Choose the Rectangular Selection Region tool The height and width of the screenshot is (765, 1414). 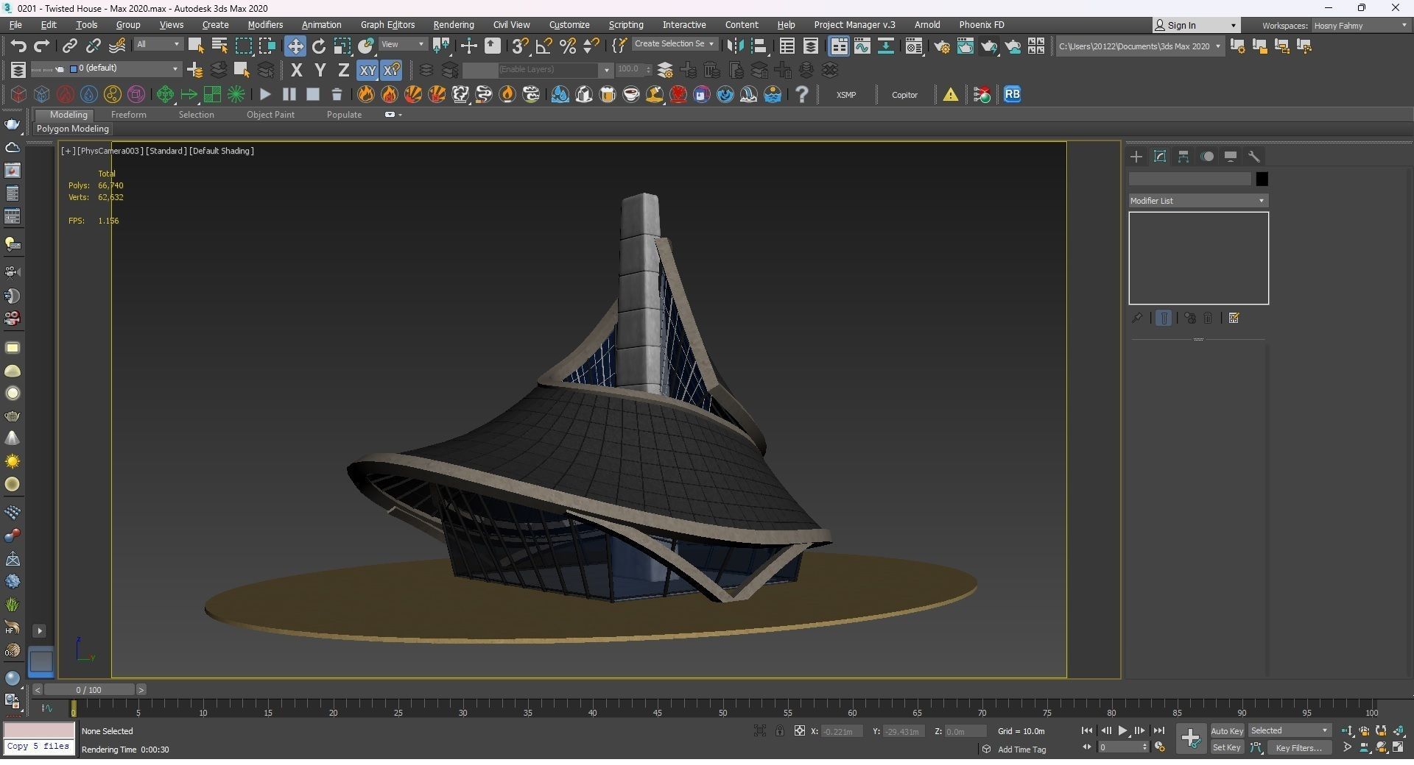coord(243,46)
